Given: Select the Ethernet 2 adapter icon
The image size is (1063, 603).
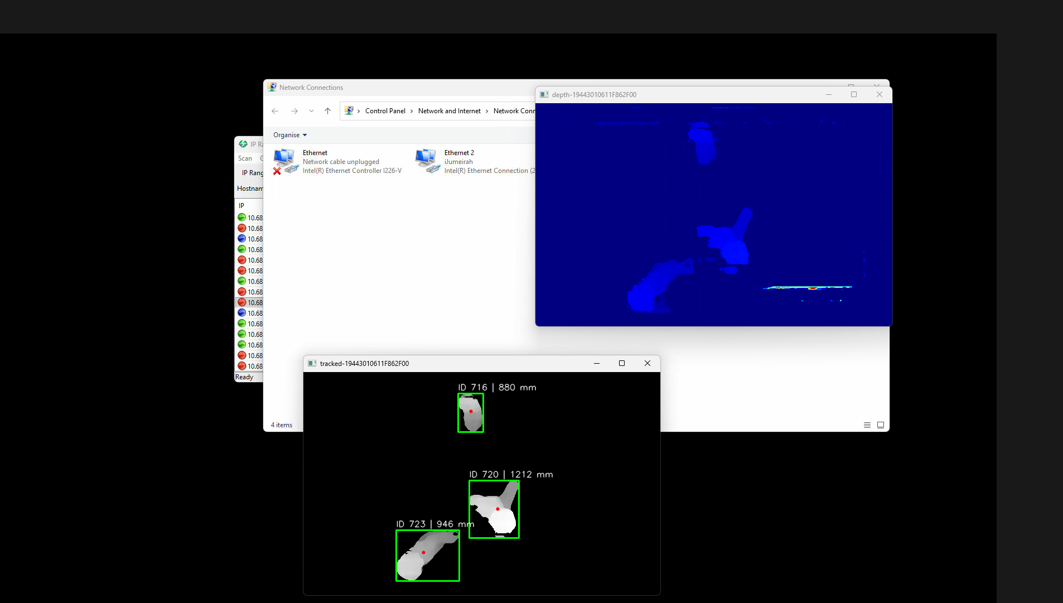Looking at the screenshot, I should coord(427,161).
